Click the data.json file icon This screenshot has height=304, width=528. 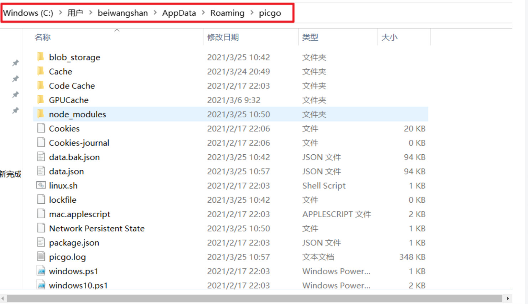pyautogui.click(x=41, y=171)
